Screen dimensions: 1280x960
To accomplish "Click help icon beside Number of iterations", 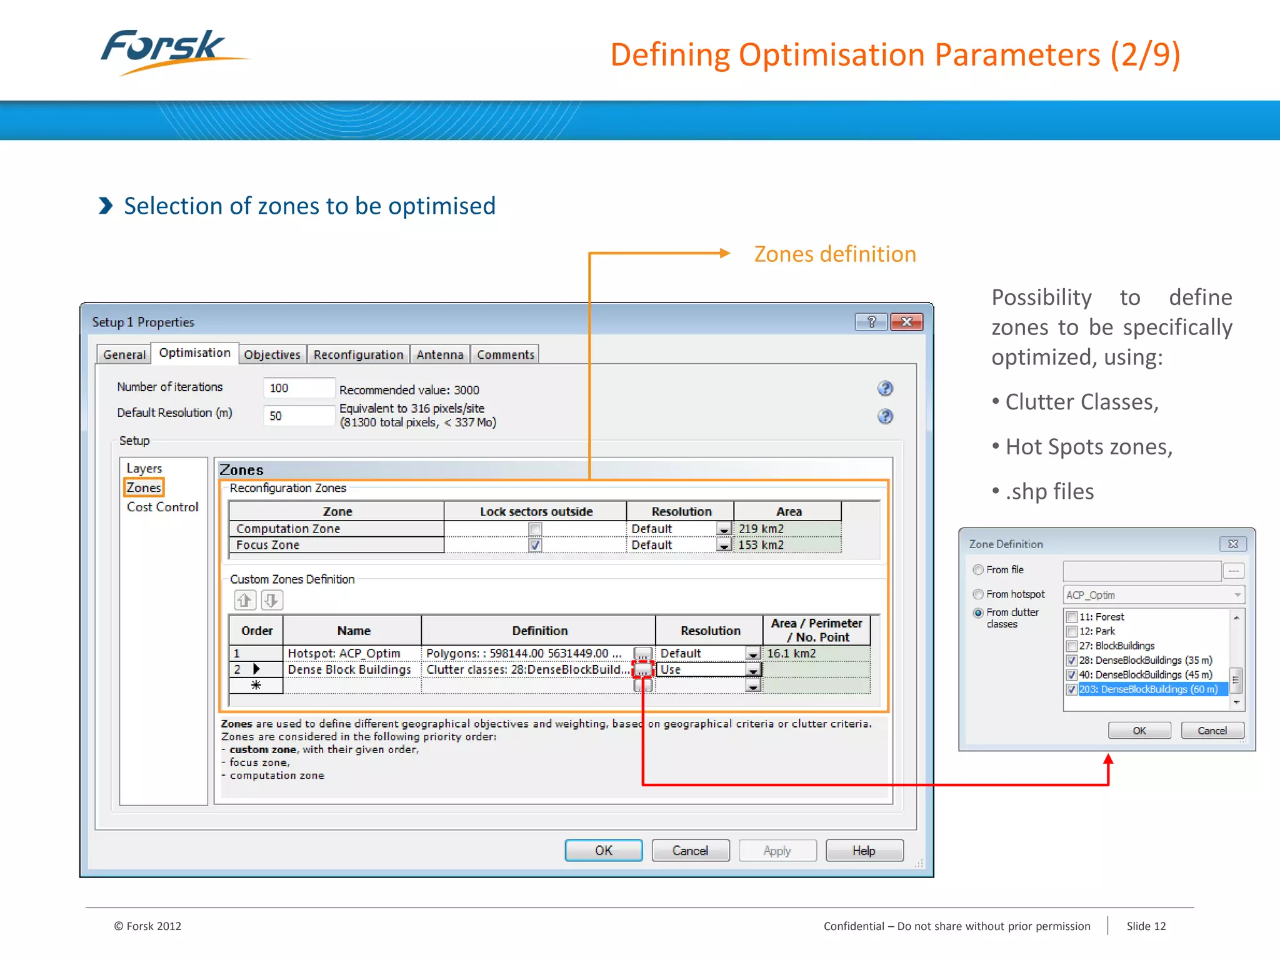I will pyautogui.click(x=885, y=389).
